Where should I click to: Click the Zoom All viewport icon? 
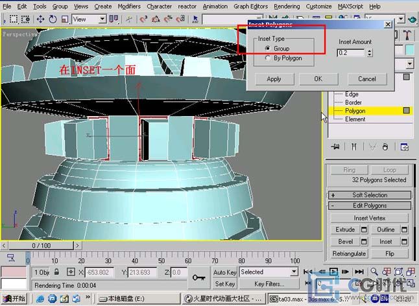[387, 272]
